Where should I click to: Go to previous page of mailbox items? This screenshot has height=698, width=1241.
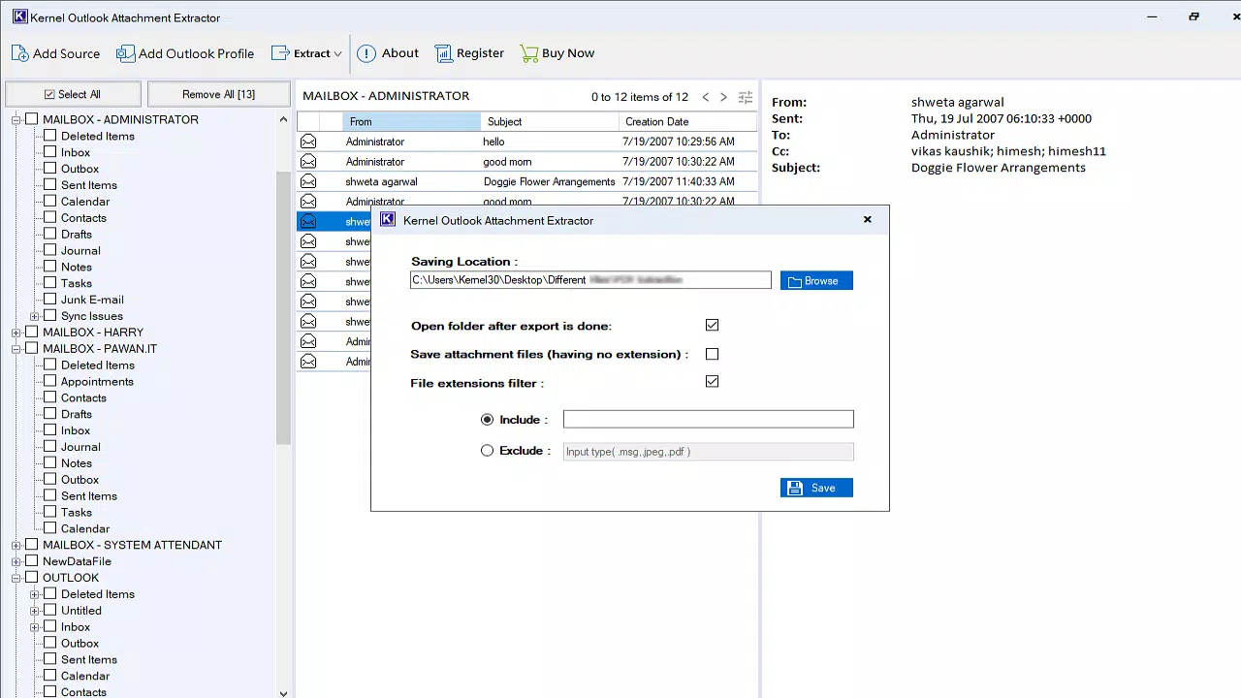click(706, 97)
